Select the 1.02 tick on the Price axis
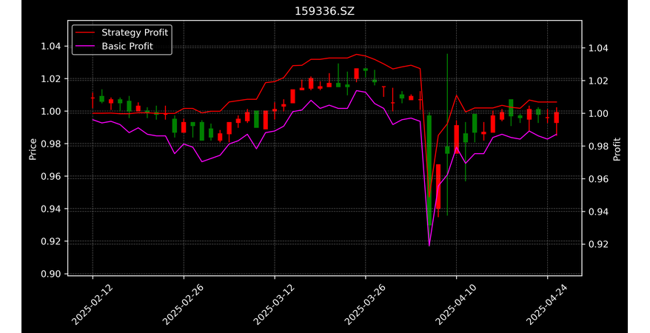This screenshot has height=333, width=650. click(x=50, y=78)
